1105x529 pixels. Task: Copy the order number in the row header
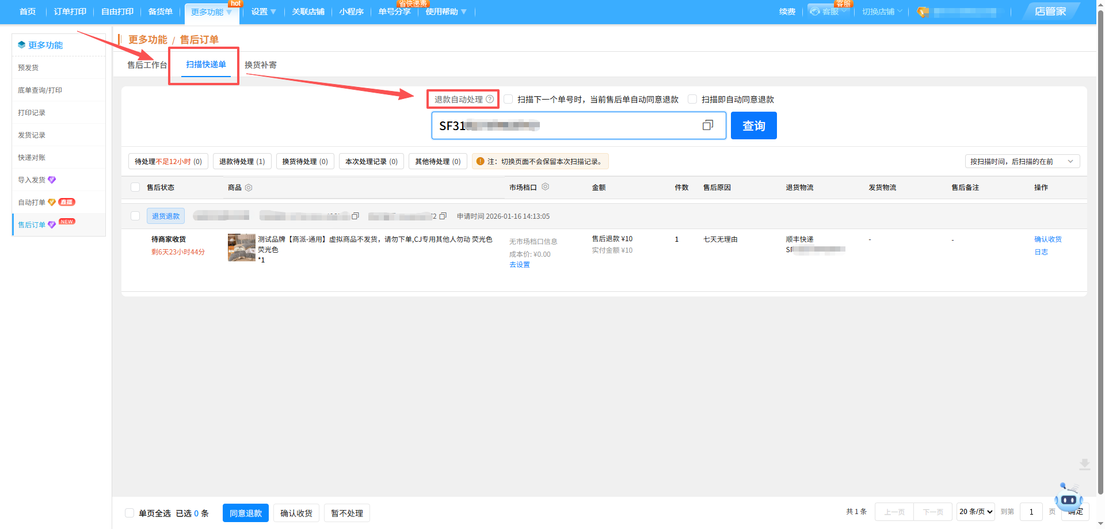click(355, 216)
